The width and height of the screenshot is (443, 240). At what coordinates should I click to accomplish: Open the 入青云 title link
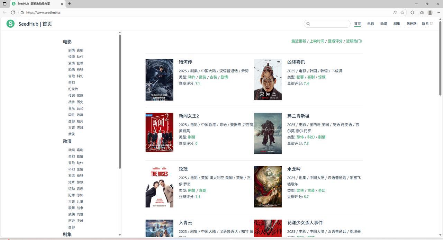[186, 223]
